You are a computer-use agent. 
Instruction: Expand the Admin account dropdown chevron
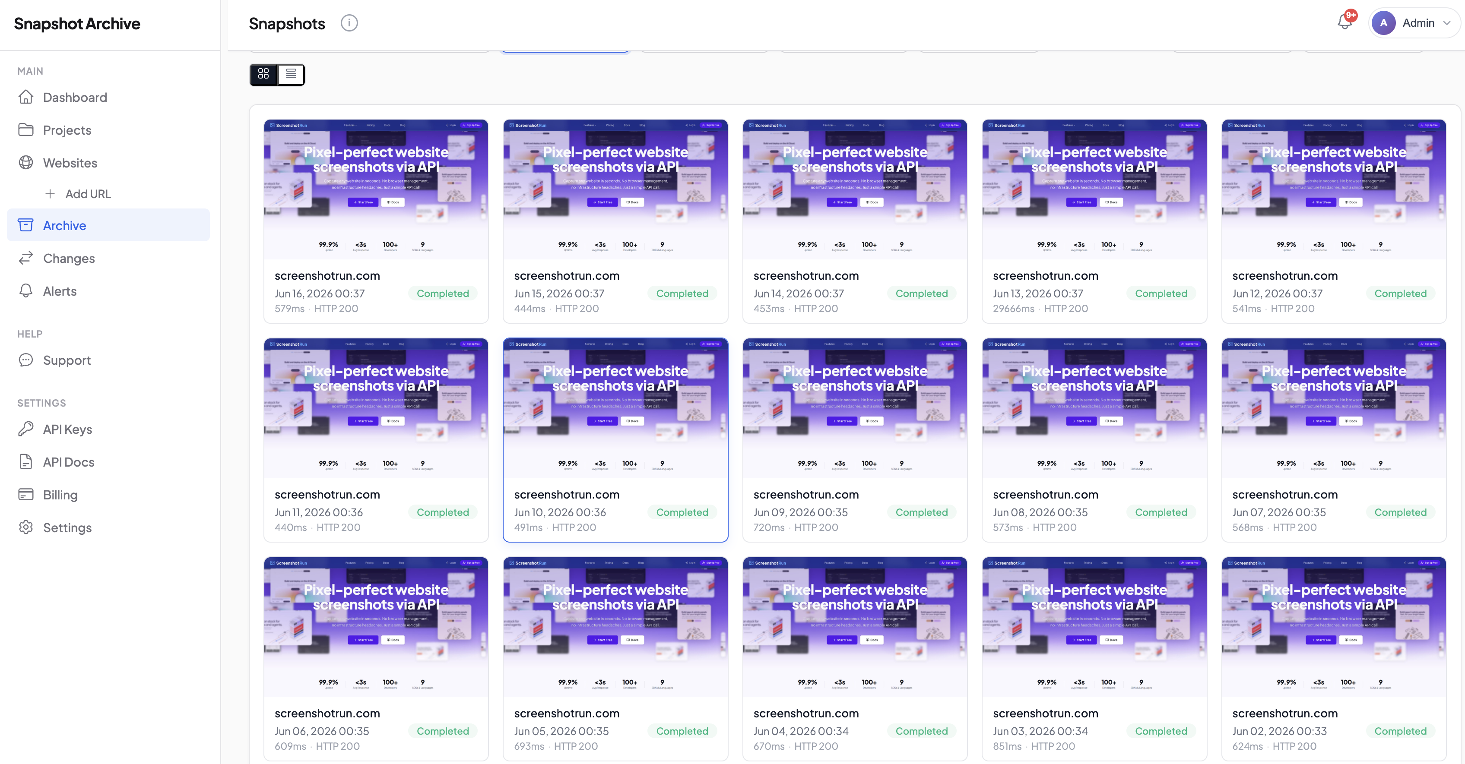(x=1447, y=23)
